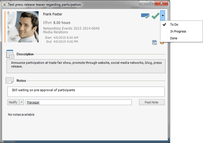This screenshot has height=143, width=203.
Task: Click the Notes section page icon
Action: (9, 81)
